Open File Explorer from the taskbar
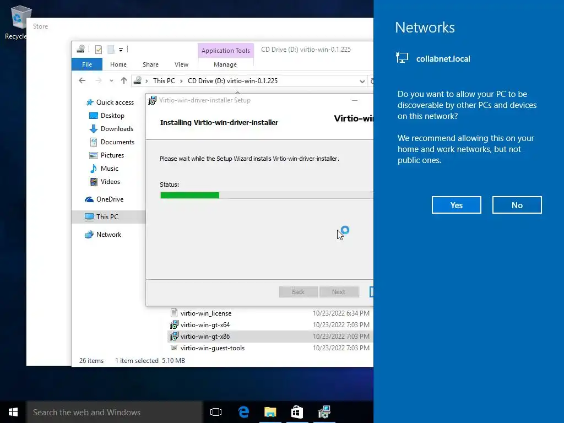564x423 pixels. pos(270,412)
